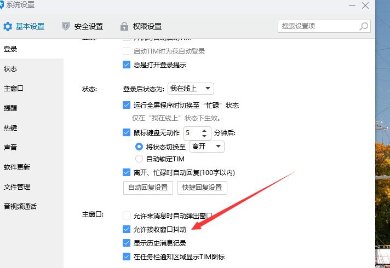Toggle 启动TIM时为我自动登录 checkbox
Screen dimensions: 390x268
(127, 51)
